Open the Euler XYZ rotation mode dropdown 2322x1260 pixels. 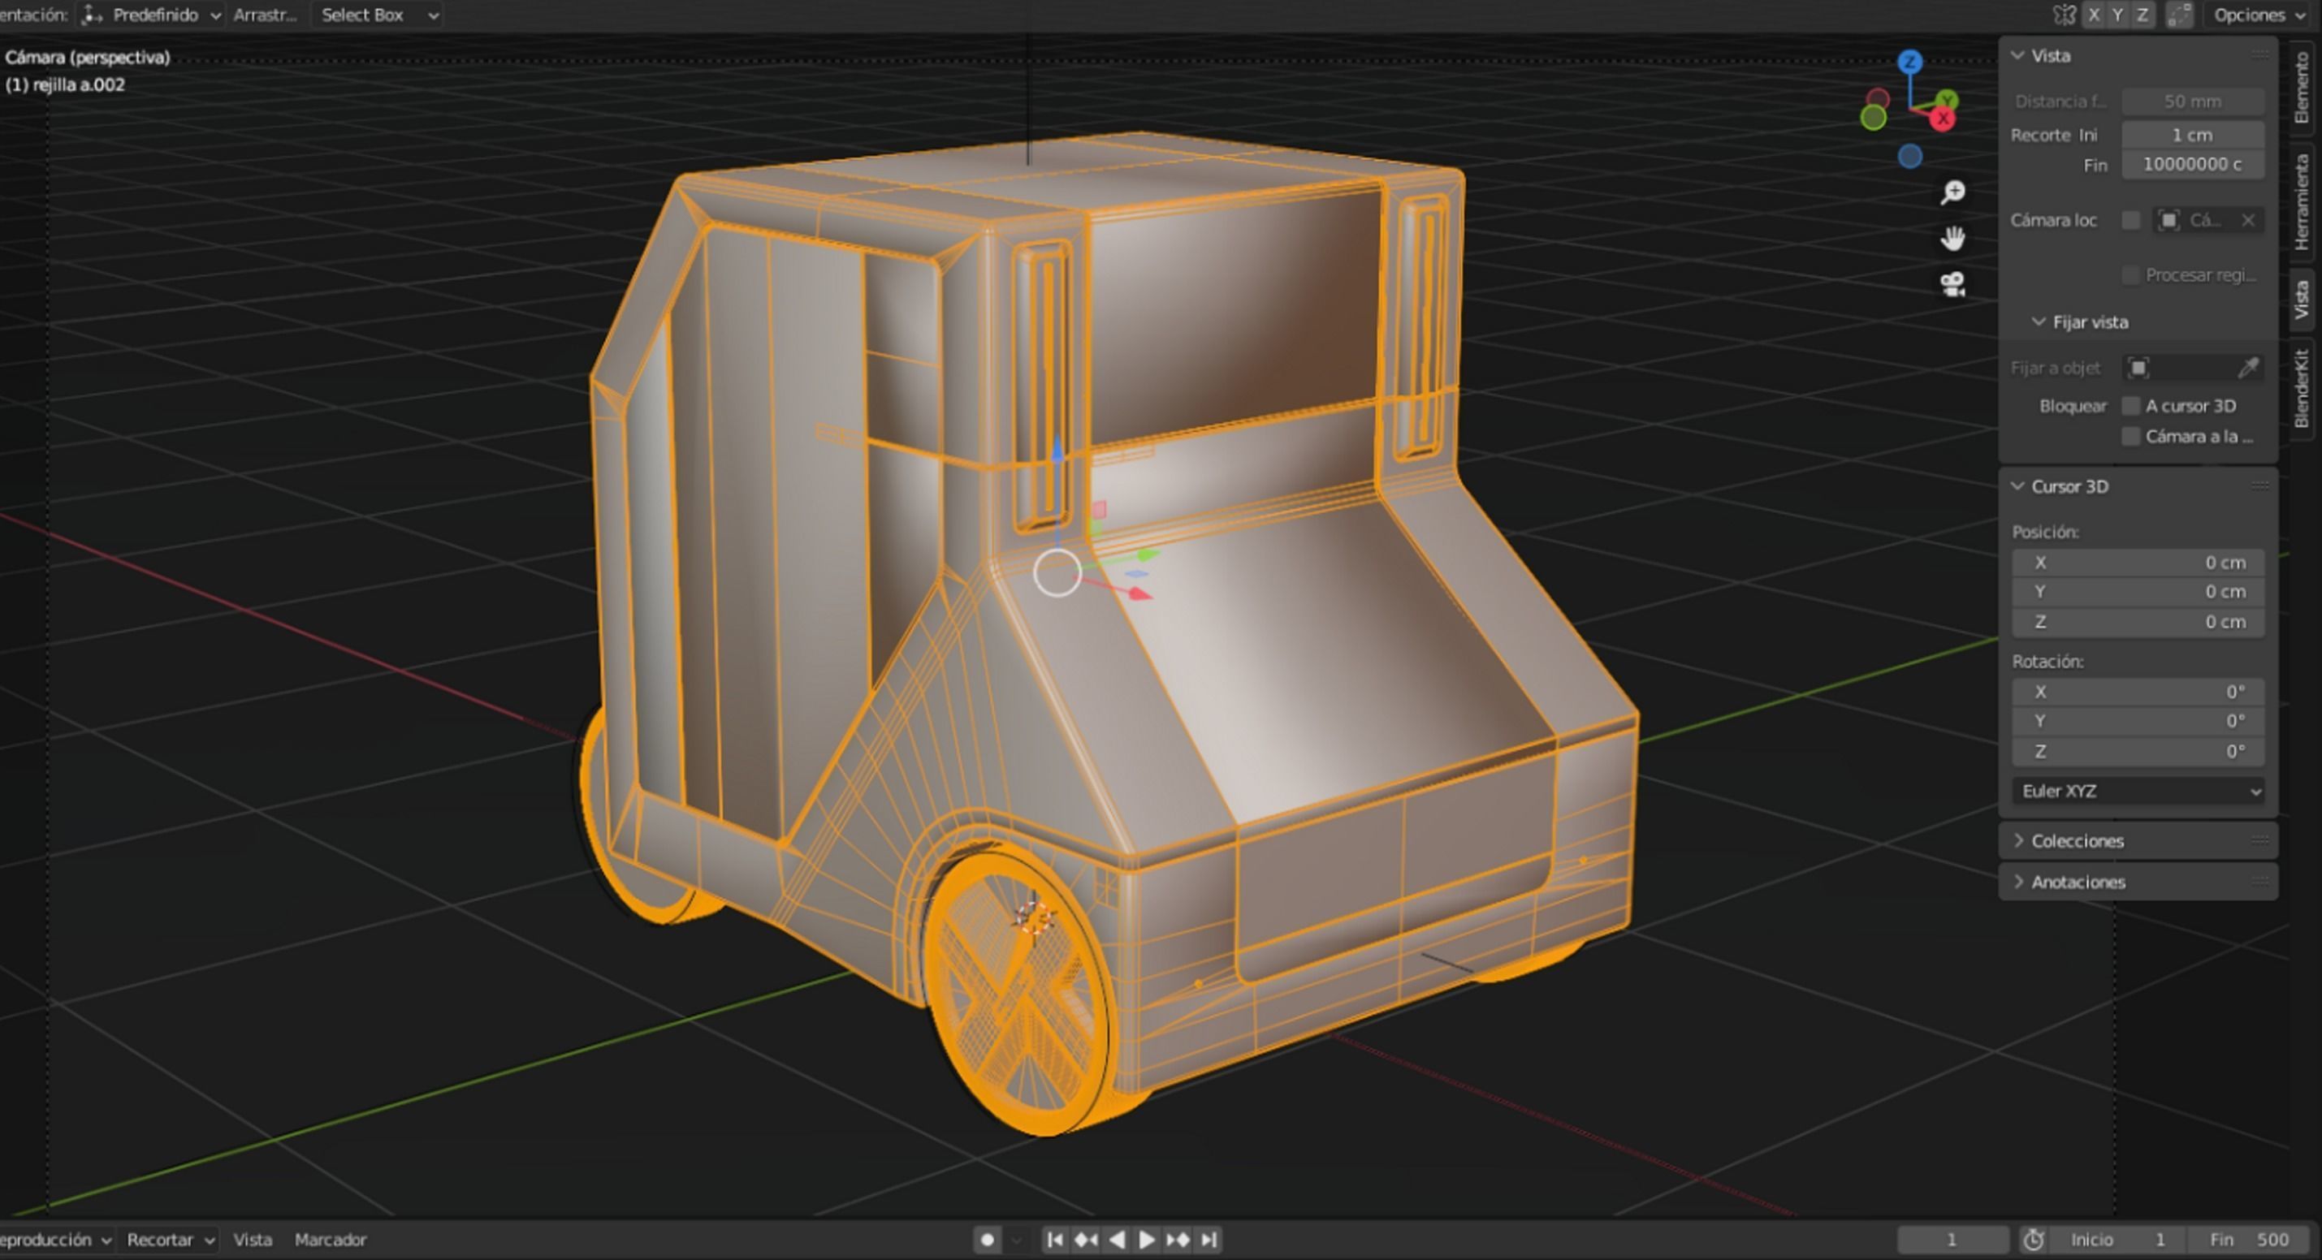[x=2138, y=792]
